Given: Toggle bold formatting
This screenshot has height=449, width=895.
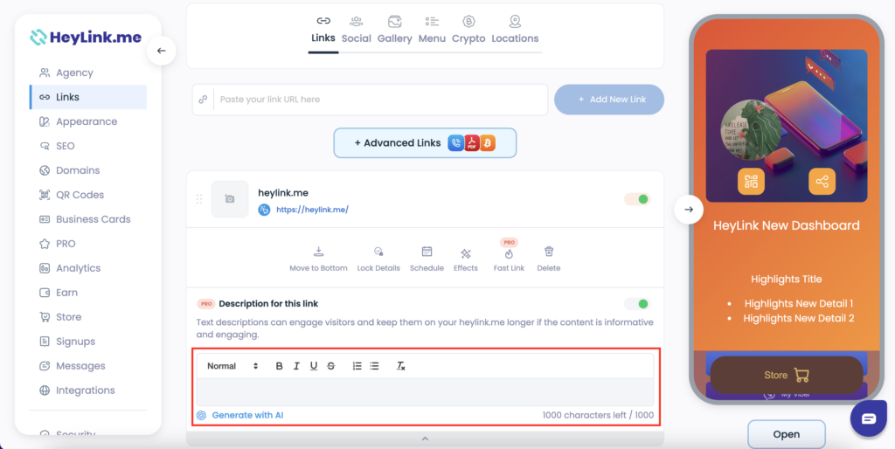Looking at the screenshot, I should coord(279,366).
